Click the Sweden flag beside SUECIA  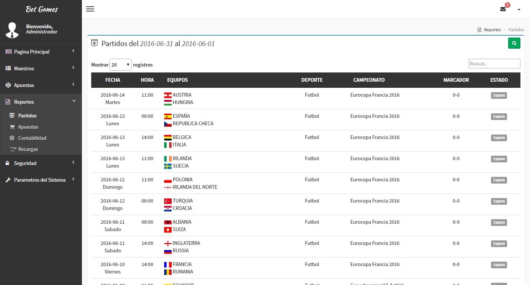(x=168, y=166)
